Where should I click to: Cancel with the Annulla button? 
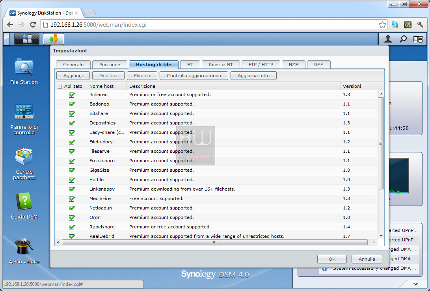[x=367, y=259]
